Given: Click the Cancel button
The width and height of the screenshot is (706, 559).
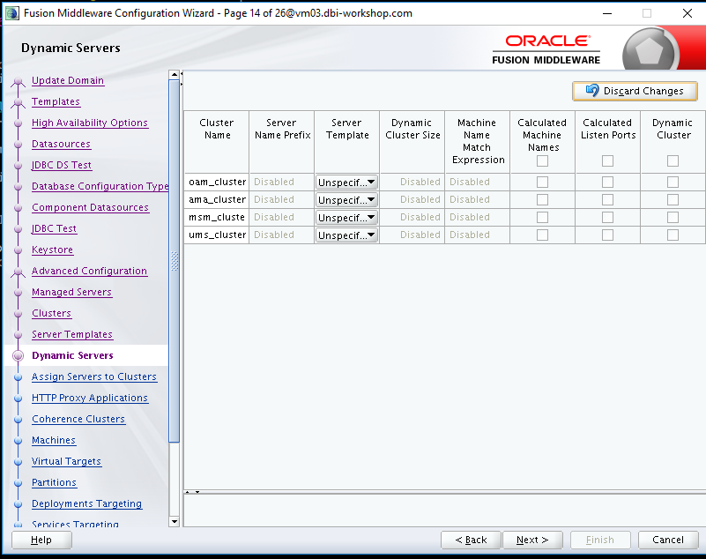Looking at the screenshot, I should coord(668,540).
